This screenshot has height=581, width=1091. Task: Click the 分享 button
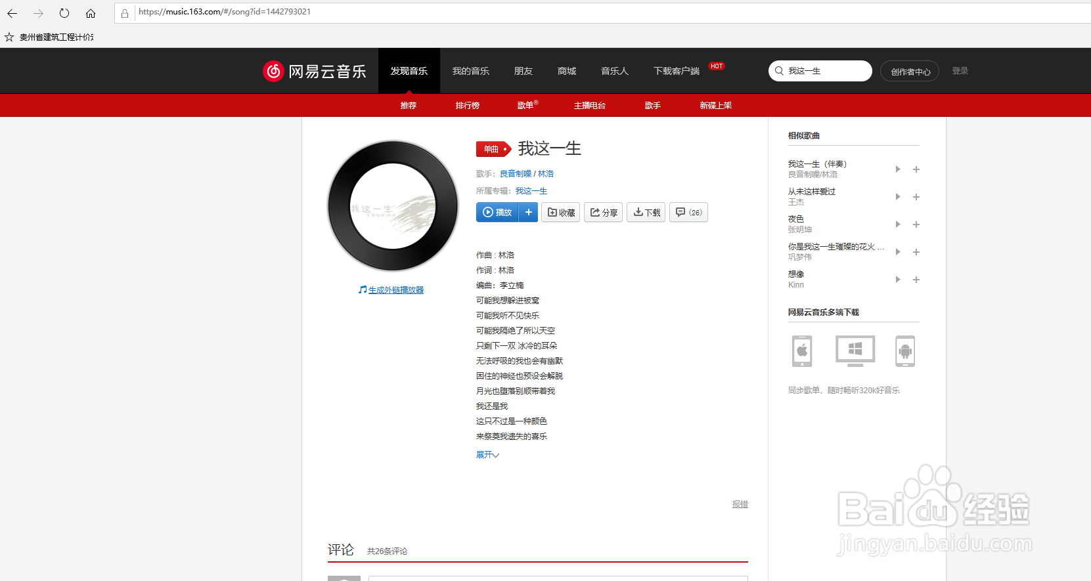[x=604, y=213]
